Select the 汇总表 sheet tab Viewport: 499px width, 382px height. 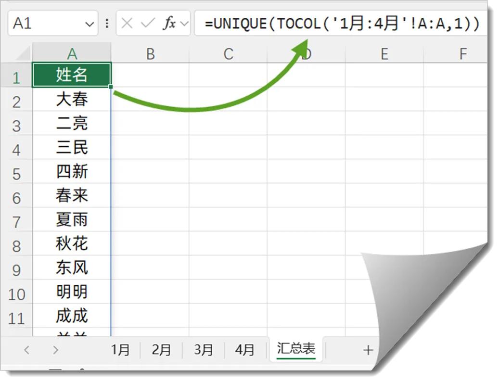tap(296, 349)
